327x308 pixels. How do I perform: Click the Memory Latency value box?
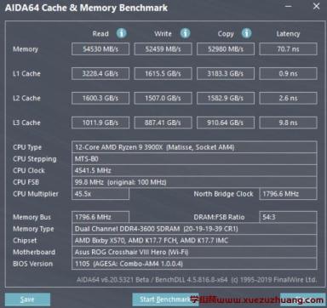click(x=288, y=49)
